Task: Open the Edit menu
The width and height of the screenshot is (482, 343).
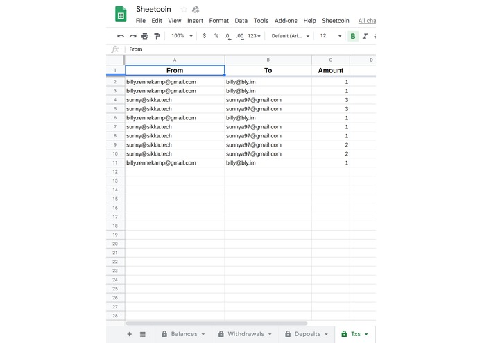Action: [157, 21]
